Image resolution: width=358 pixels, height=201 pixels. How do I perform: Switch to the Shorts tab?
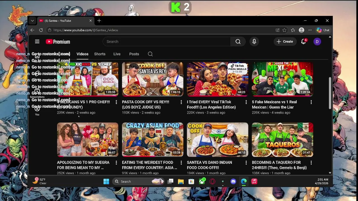tap(100, 54)
